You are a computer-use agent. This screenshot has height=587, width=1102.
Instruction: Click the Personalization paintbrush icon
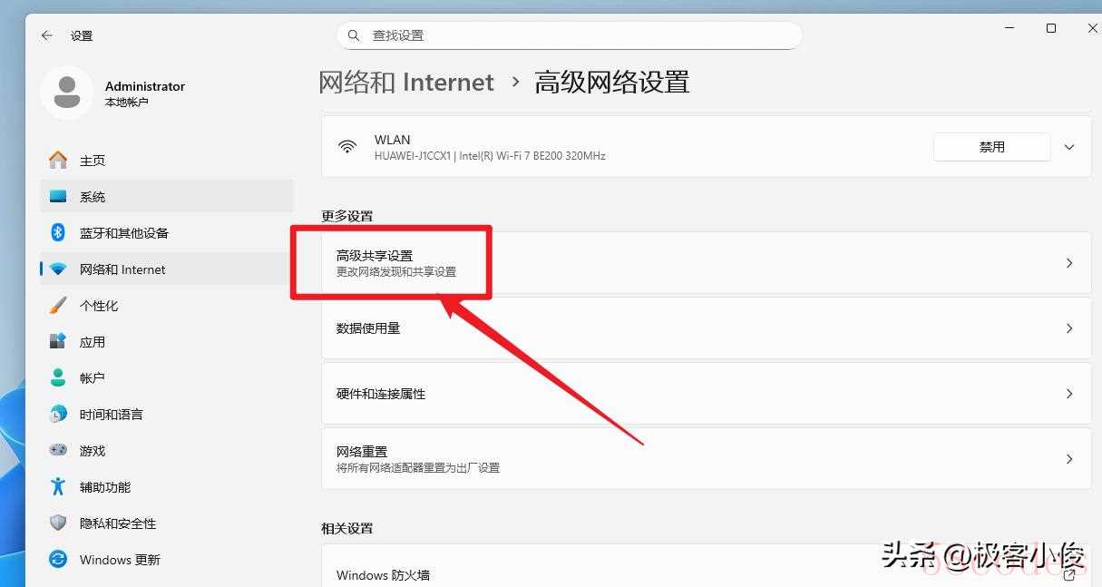coord(58,305)
